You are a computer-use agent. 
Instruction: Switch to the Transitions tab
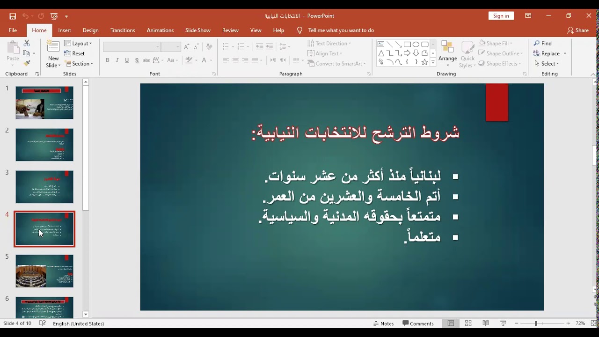point(123,30)
